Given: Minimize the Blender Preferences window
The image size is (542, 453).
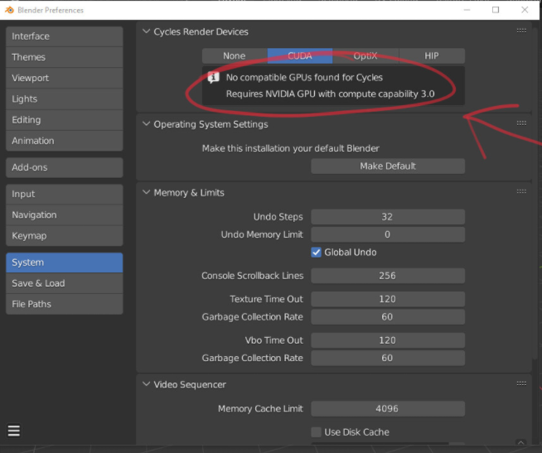Looking at the screenshot, I should tap(467, 10).
